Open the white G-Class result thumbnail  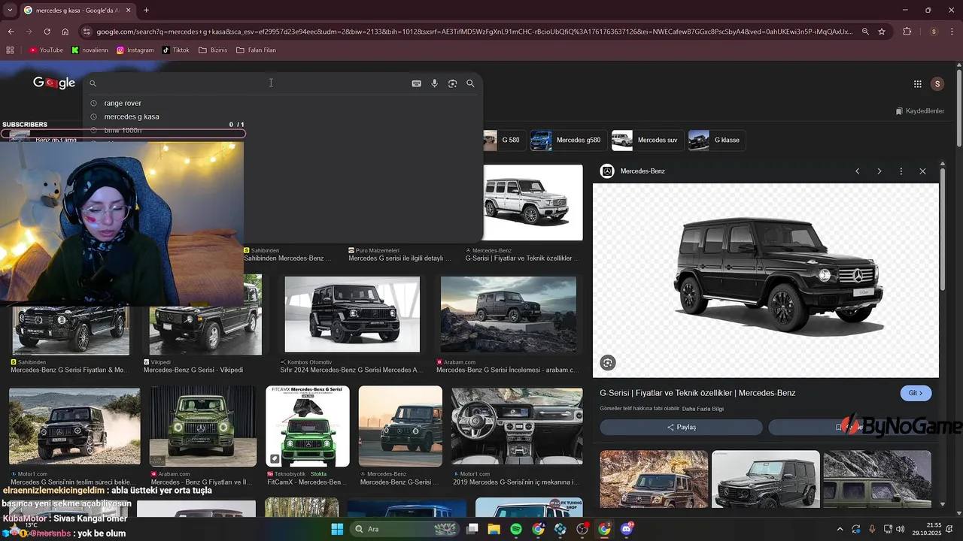tap(533, 203)
